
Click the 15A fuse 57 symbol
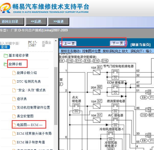click(x=97, y=106)
